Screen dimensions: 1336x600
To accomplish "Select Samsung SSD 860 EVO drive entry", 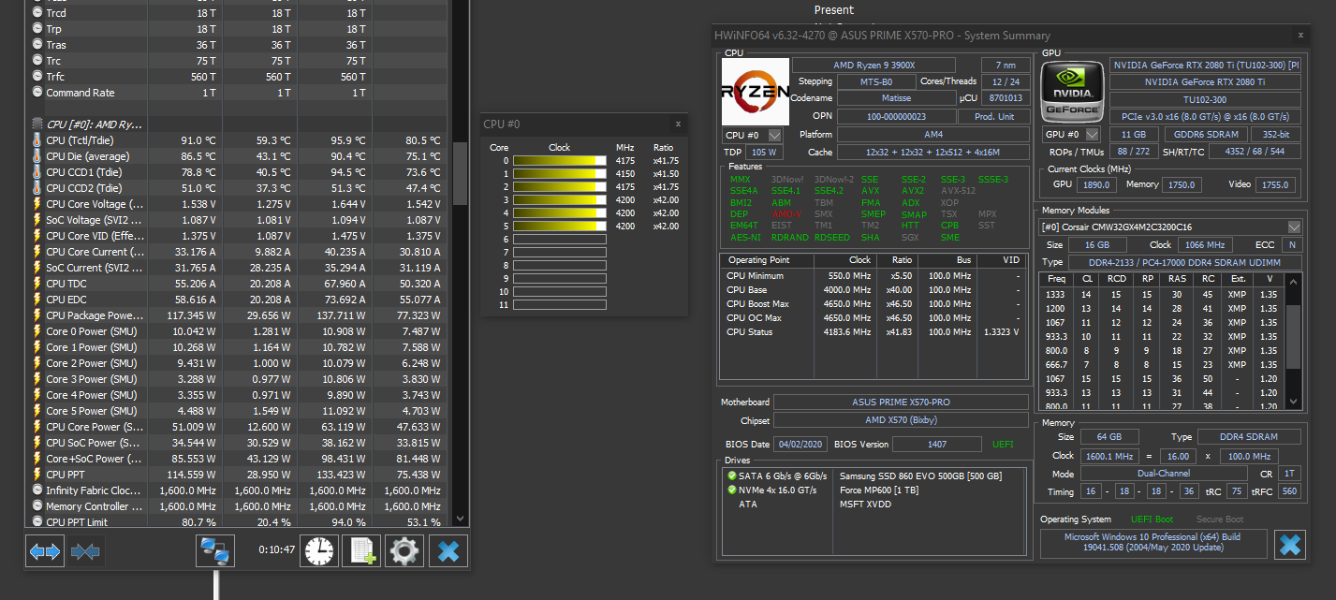I will [x=921, y=476].
